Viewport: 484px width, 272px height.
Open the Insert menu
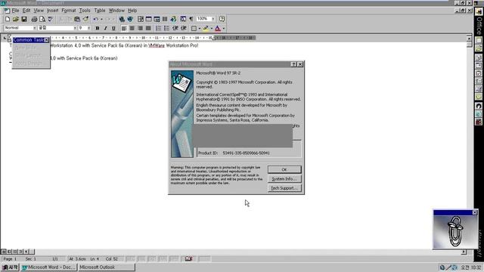pos(52,11)
